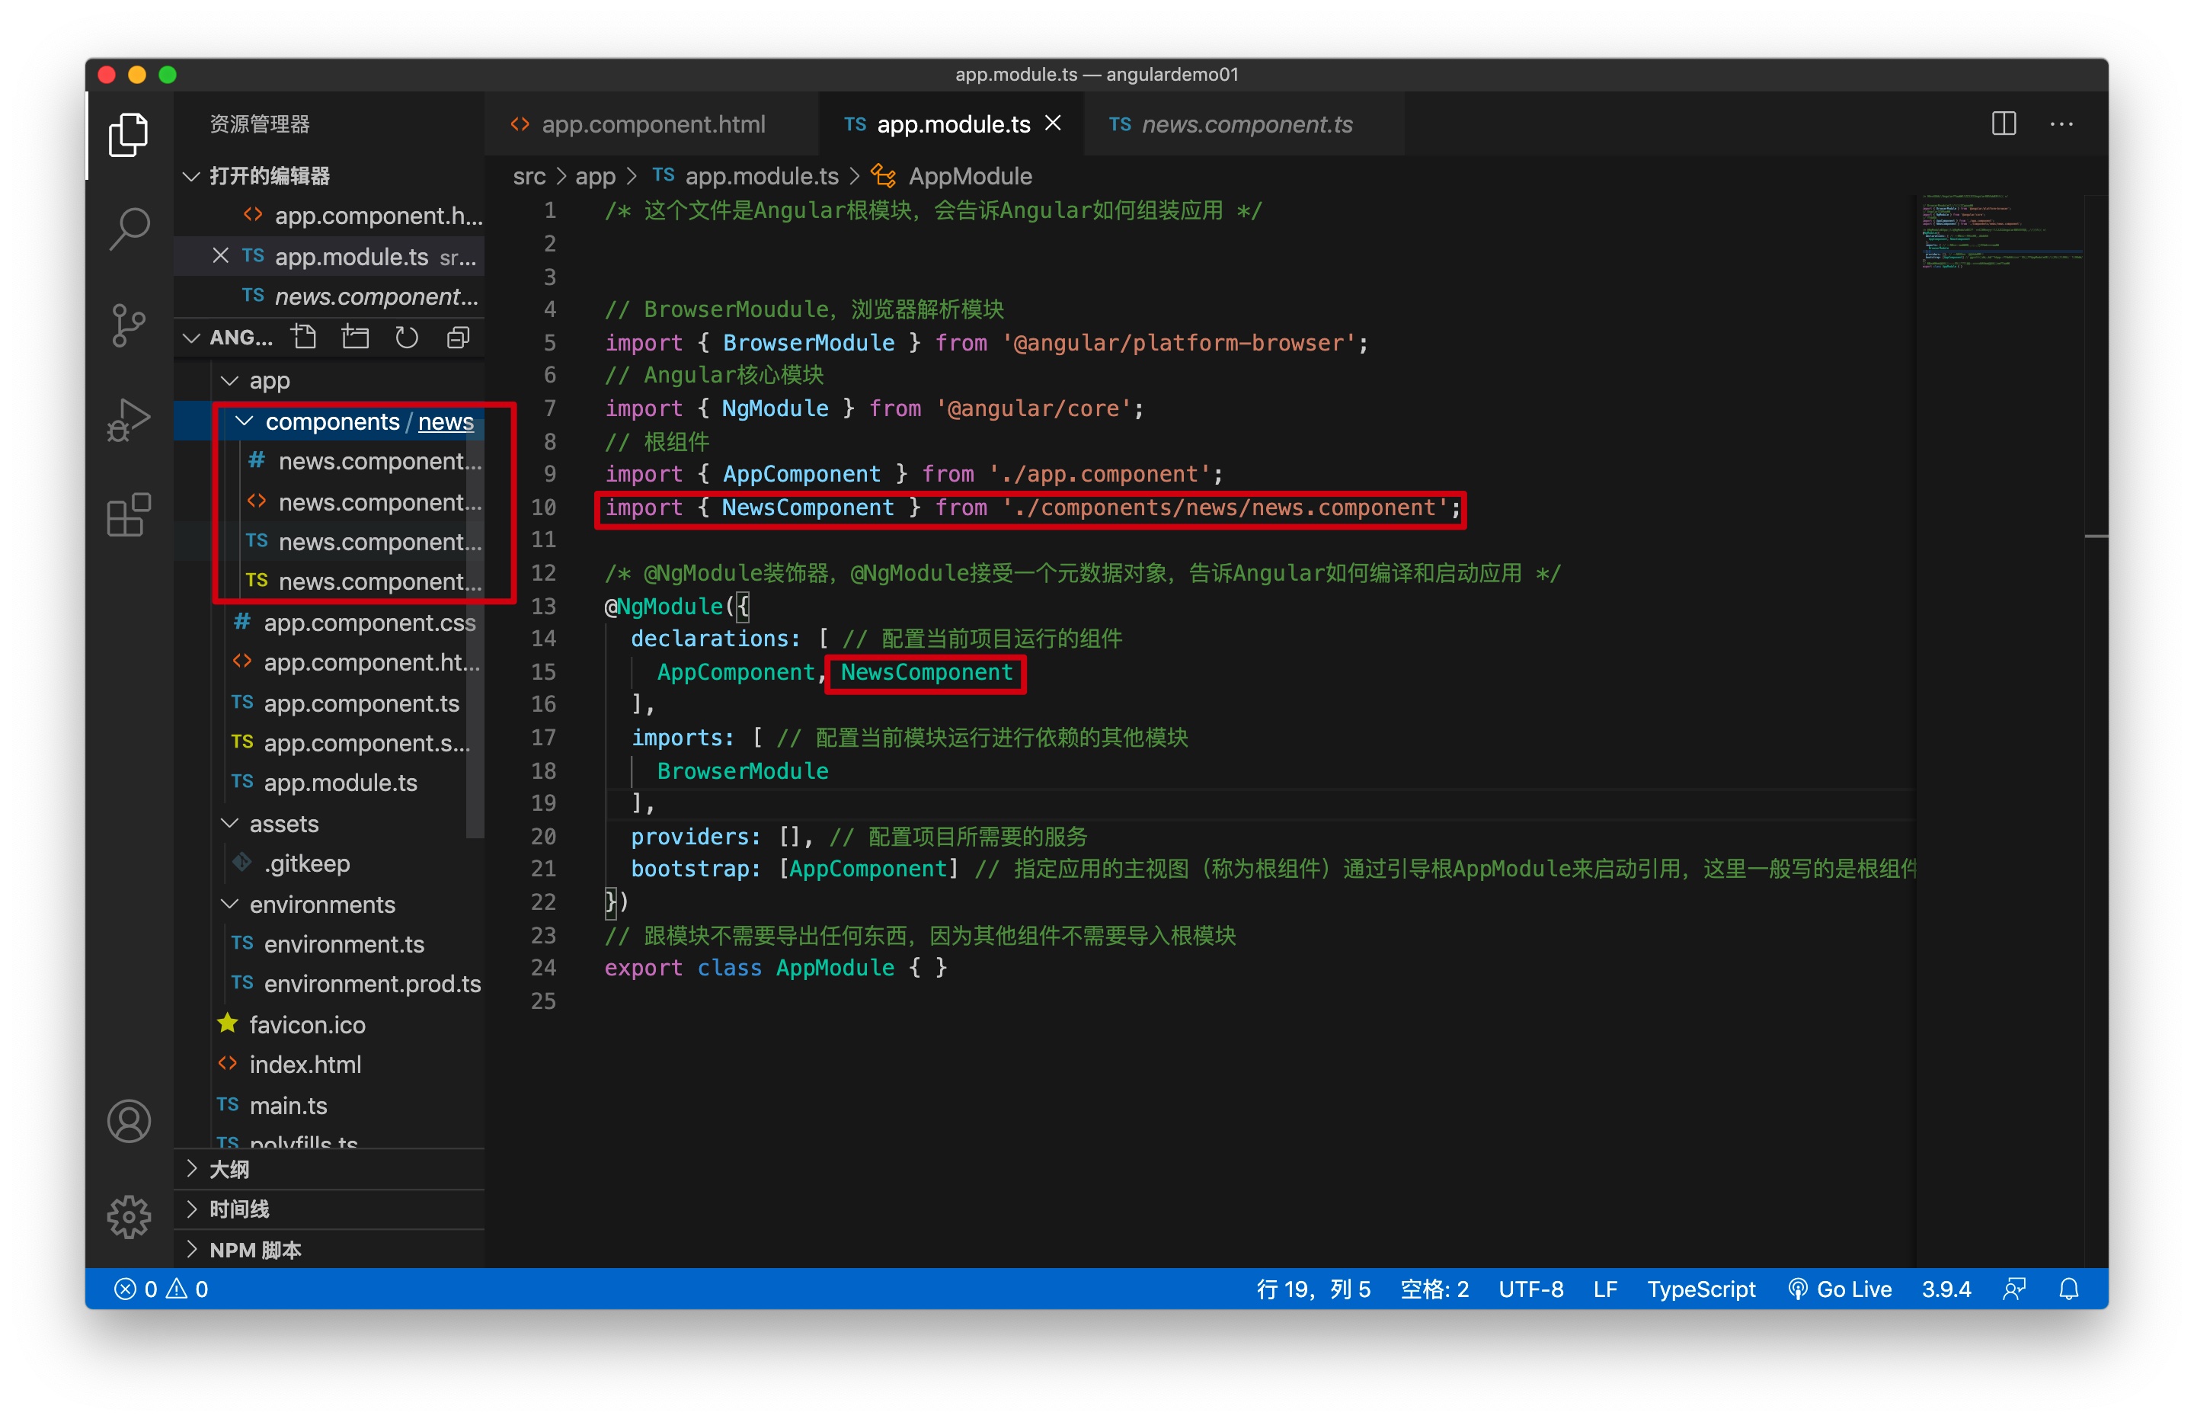Split the editor to the right
The height and width of the screenshot is (1422, 2194).
(2004, 124)
